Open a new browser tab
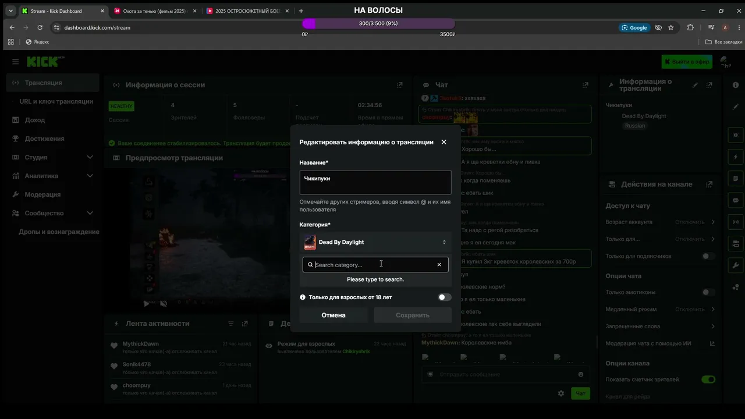745x419 pixels. tap(301, 11)
